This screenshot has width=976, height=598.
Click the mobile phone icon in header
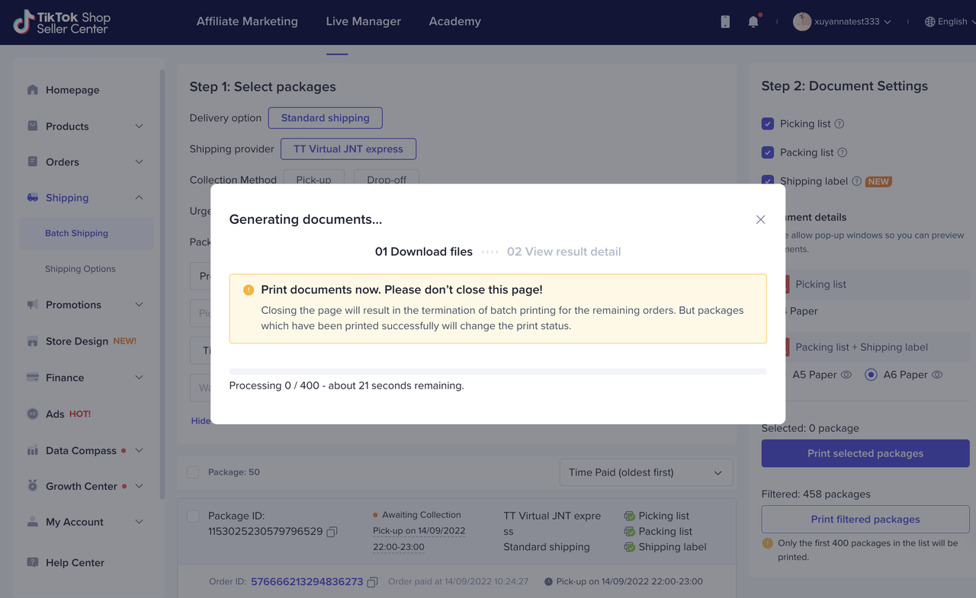point(725,22)
